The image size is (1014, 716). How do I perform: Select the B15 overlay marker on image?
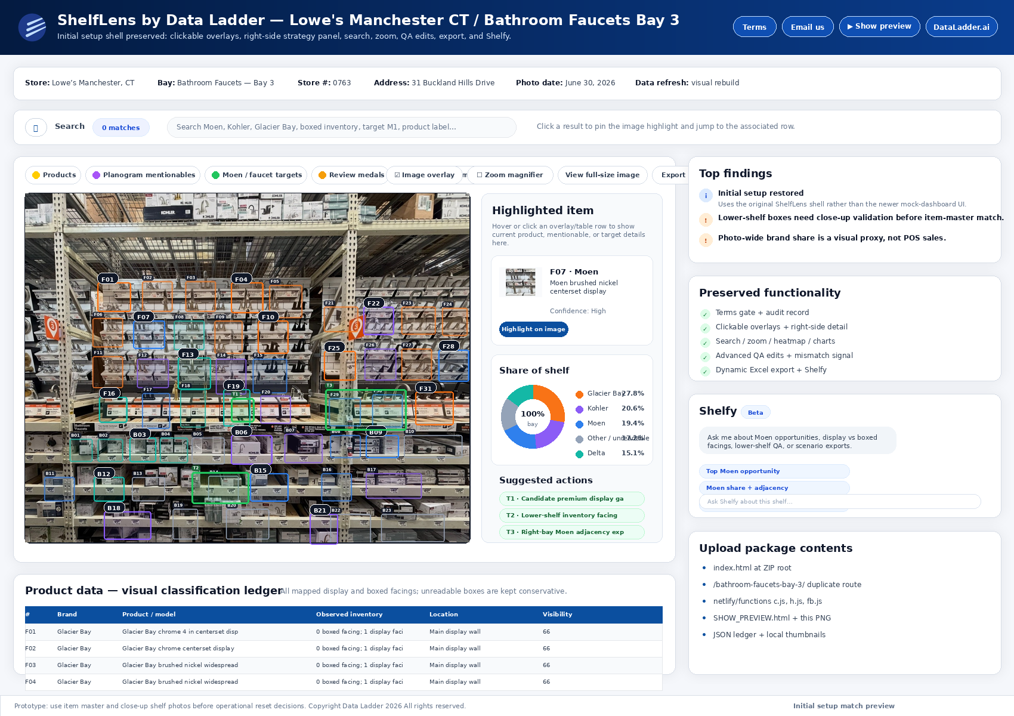[260, 470]
